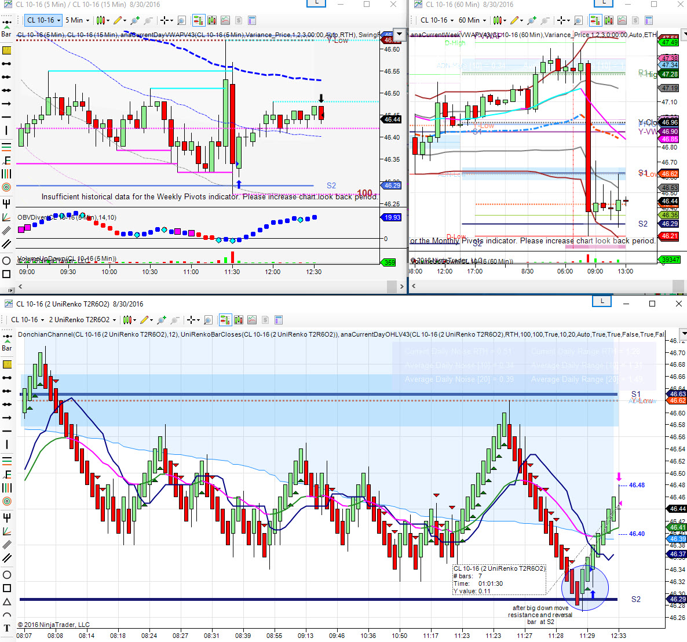687x642 pixels.
Task: Toggle the L link button in 60 Min window
Action: [x=604, y=3]
